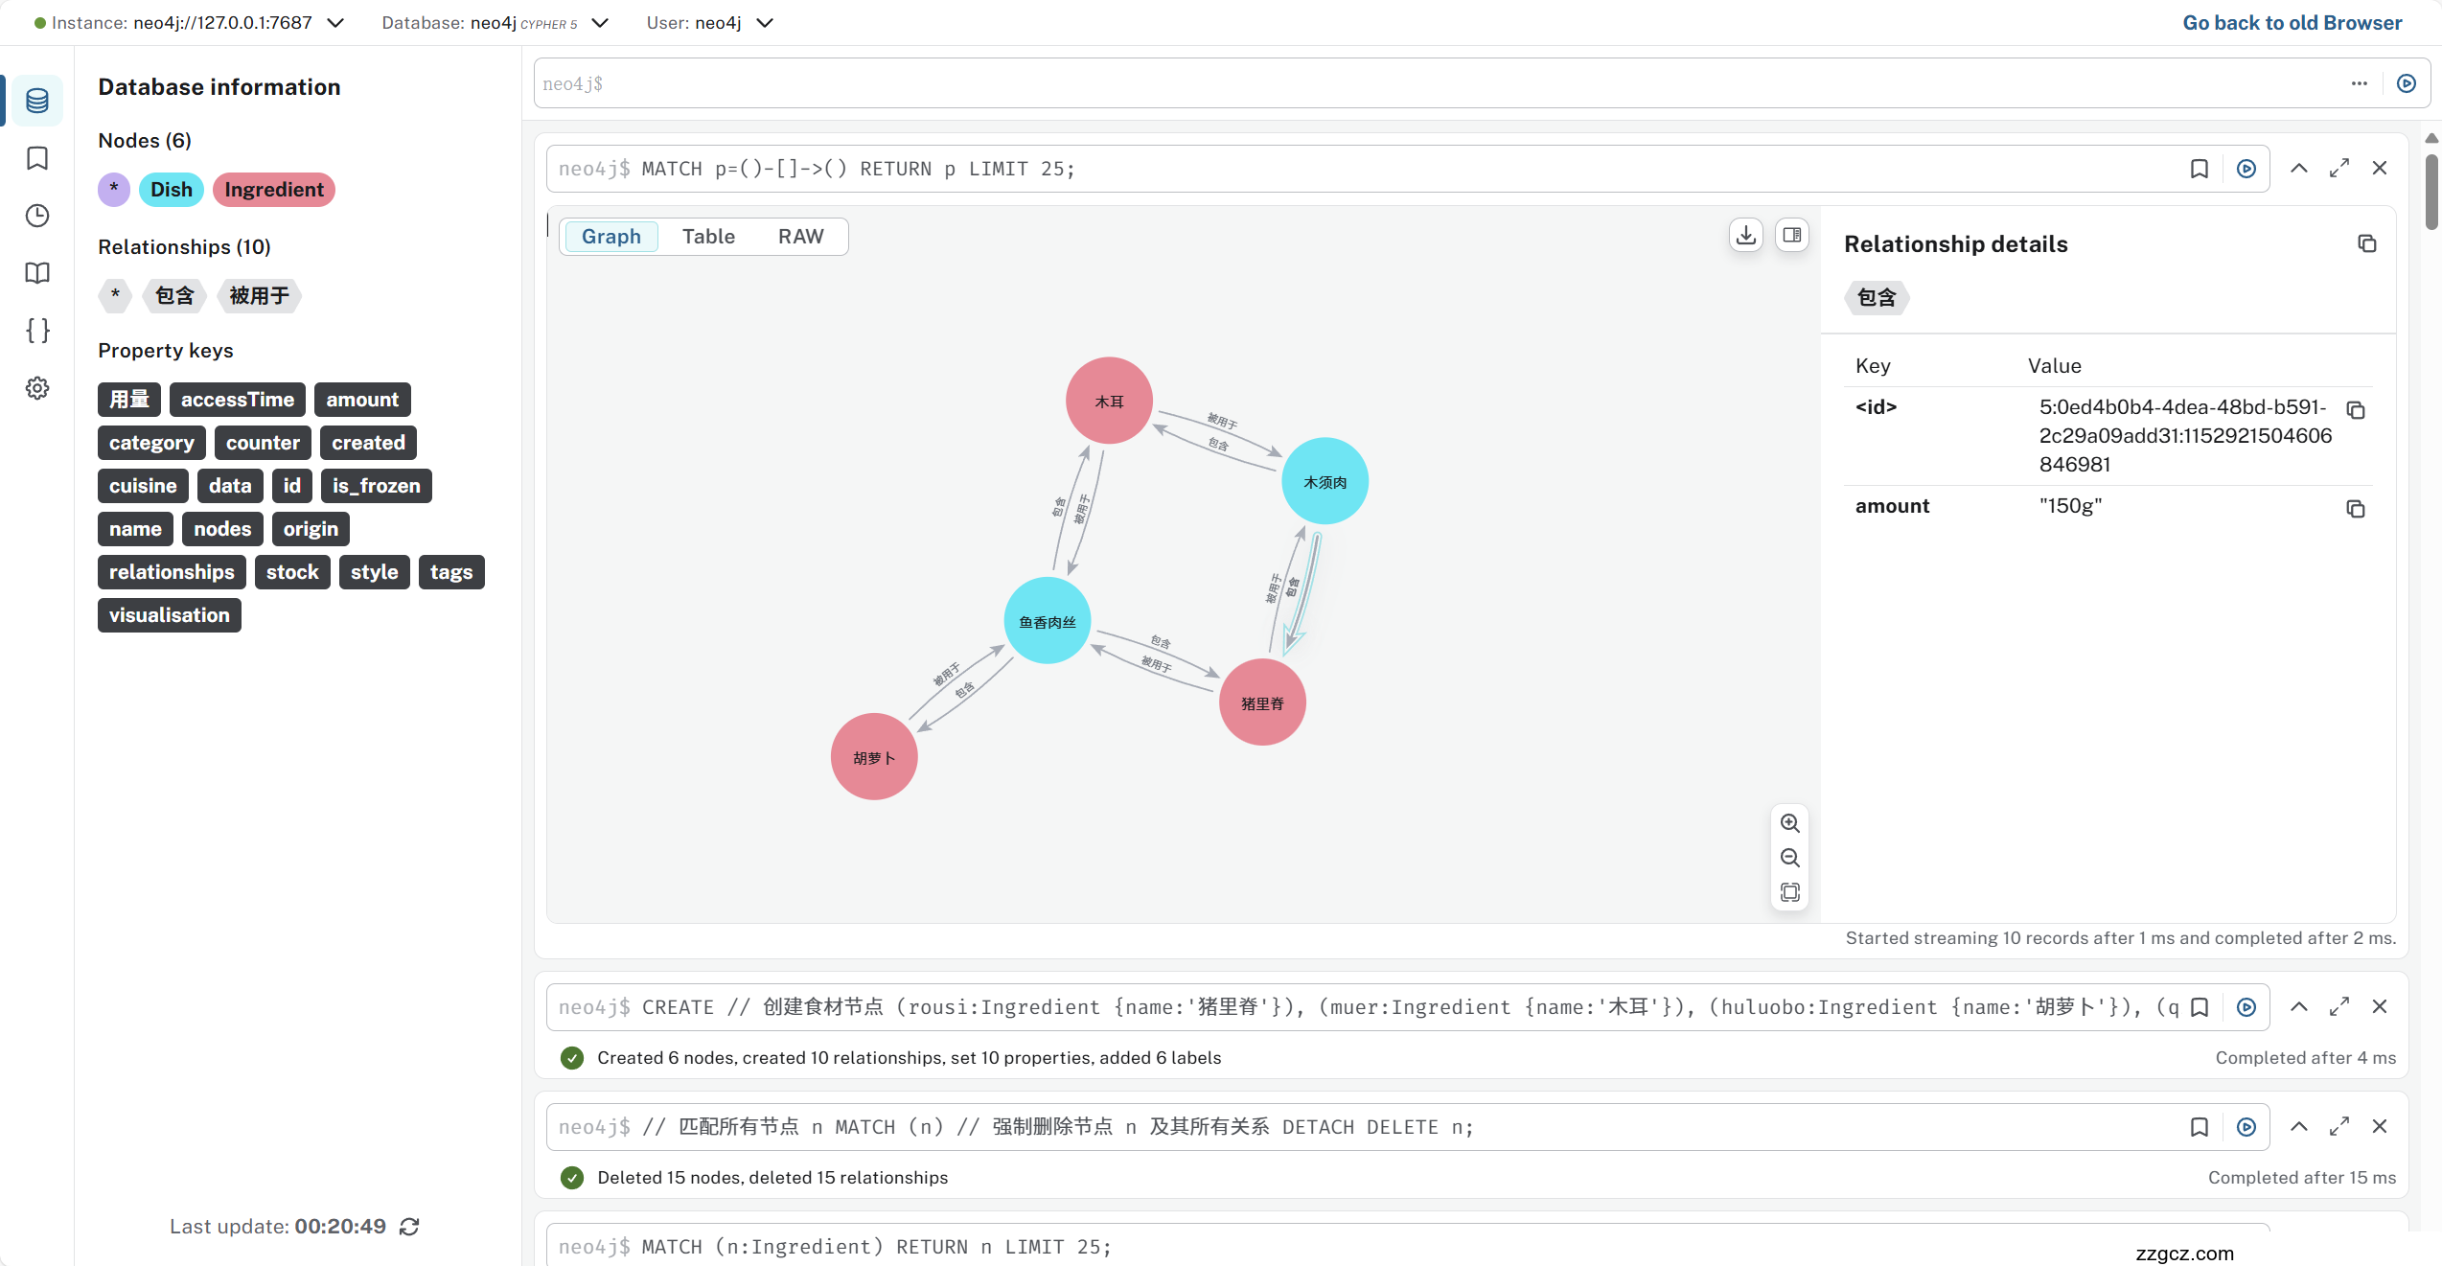
Task: Open browser settings via the gear icon
Action: (36, 388)
